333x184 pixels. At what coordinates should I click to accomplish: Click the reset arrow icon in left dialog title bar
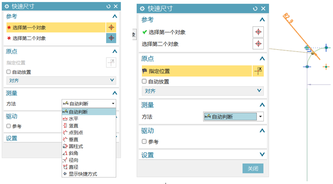pos(109,6)
